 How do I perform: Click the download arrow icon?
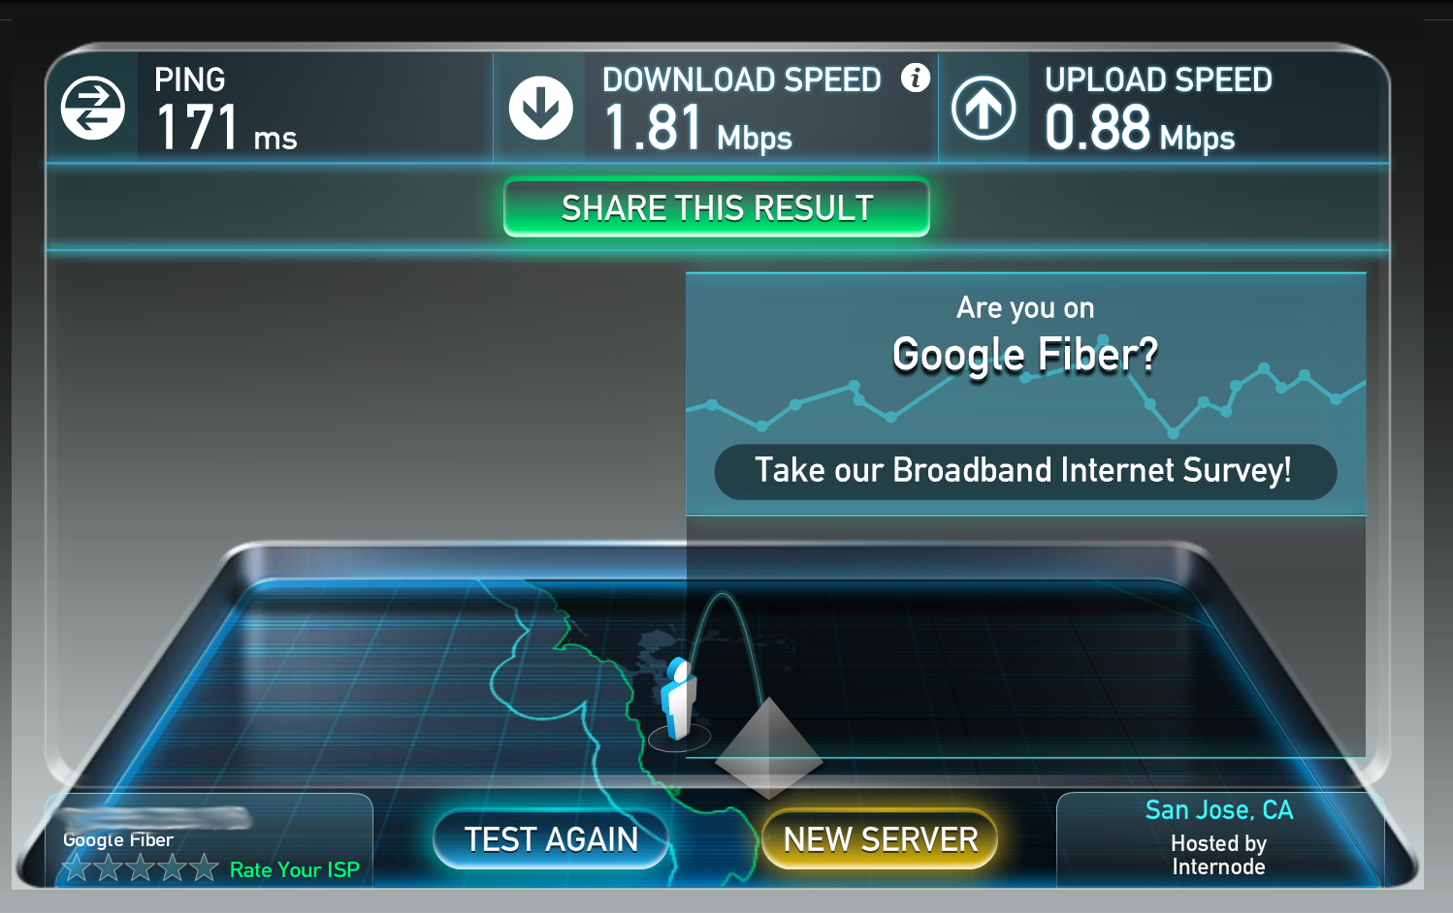tap(540, 108)
